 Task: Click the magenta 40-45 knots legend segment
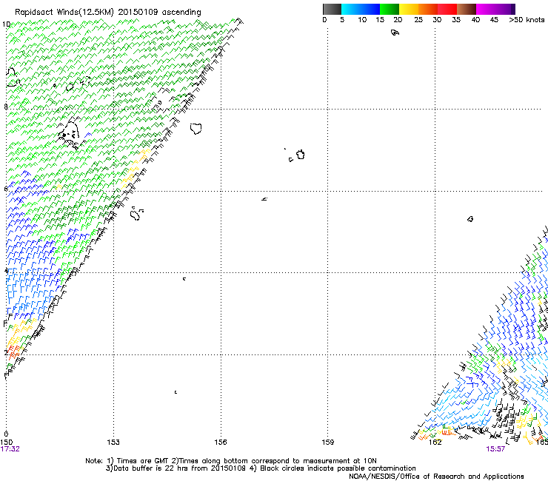point(486,9)
